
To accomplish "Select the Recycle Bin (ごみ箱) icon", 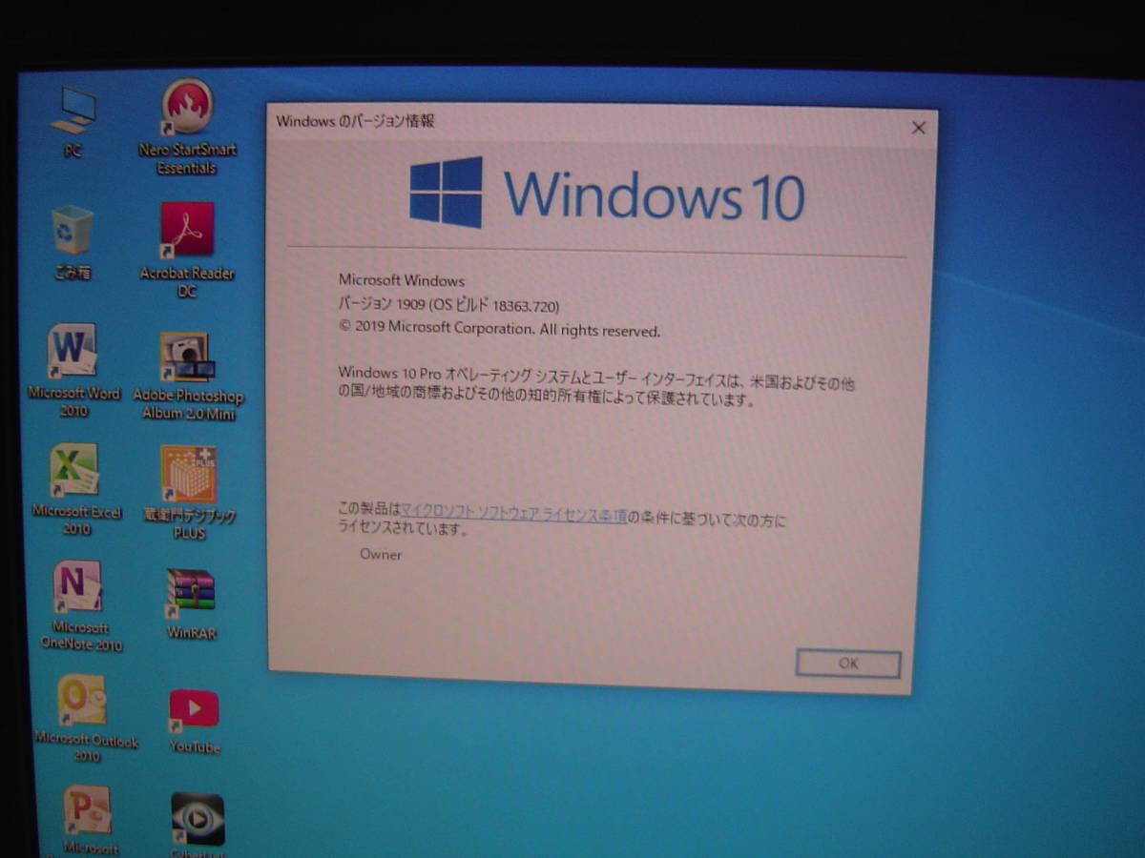I will [73, 243].
